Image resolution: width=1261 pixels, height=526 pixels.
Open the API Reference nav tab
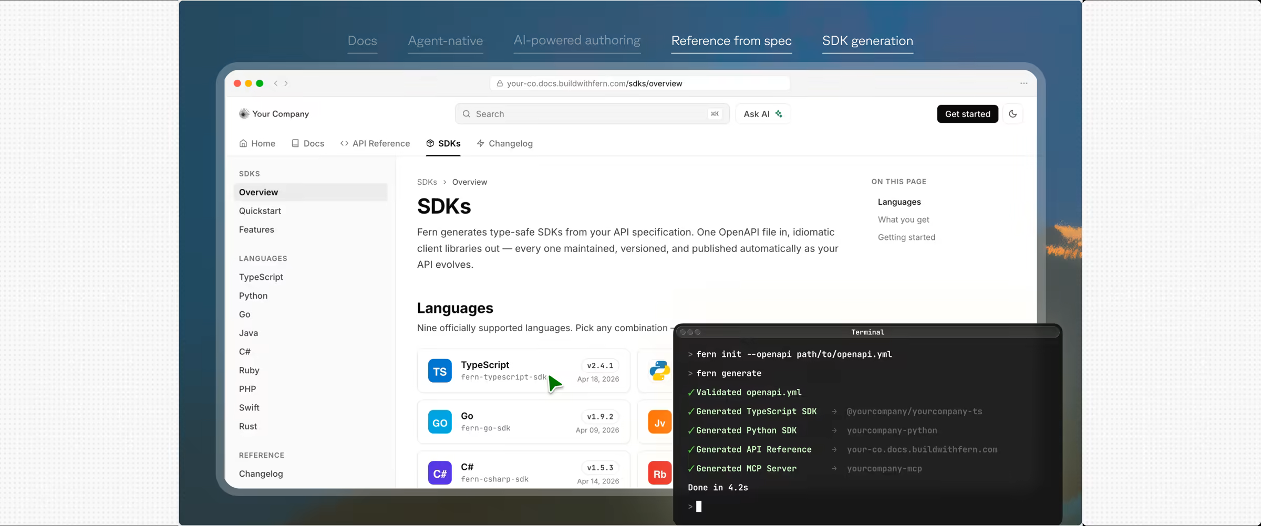point(375,143)
